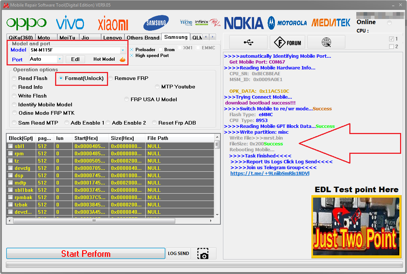407x274 pixels.
Task: Click the File Path column header
Action: coord(179,138)
